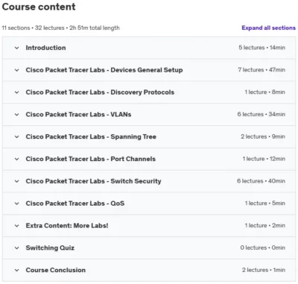Open the Switching Quiz title

50,247
